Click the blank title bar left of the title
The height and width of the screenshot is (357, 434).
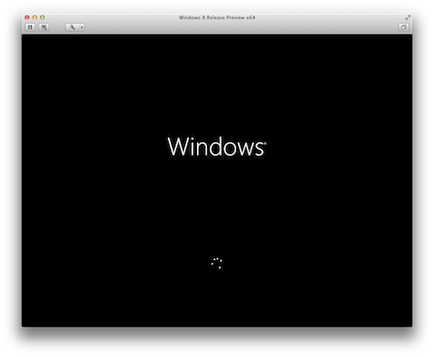click(111, 17)
